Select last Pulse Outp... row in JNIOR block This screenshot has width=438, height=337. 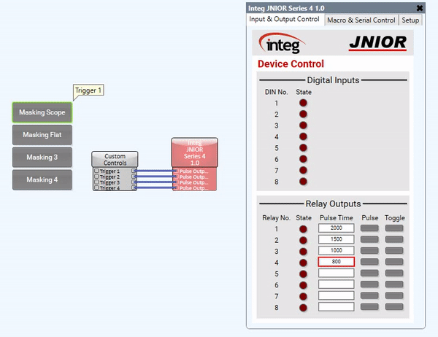[195, 188]
